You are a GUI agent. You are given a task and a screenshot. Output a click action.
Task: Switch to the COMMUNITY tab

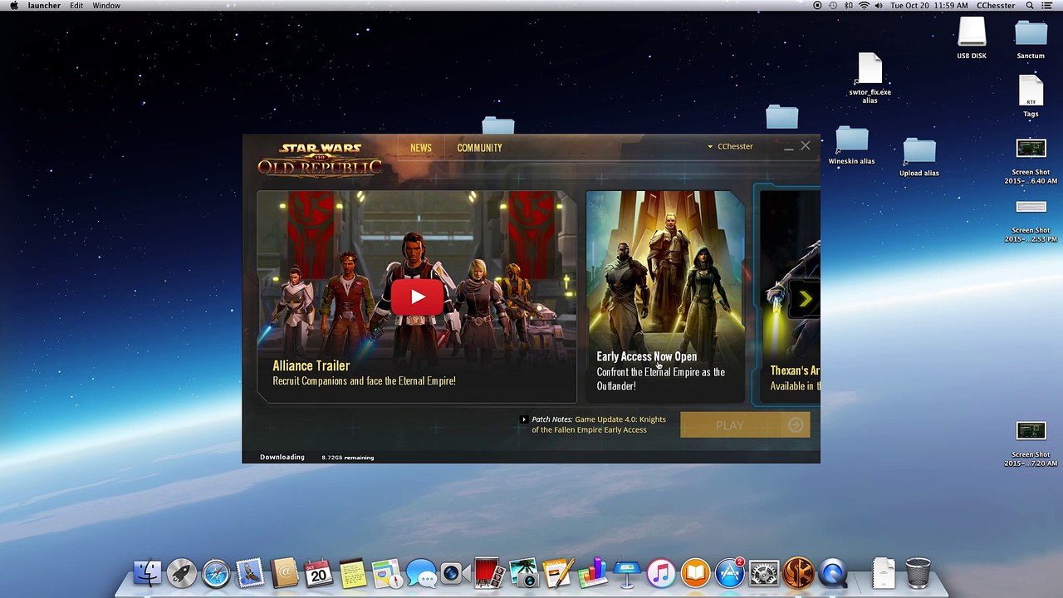pyautogui.click(x=479, y=148)
